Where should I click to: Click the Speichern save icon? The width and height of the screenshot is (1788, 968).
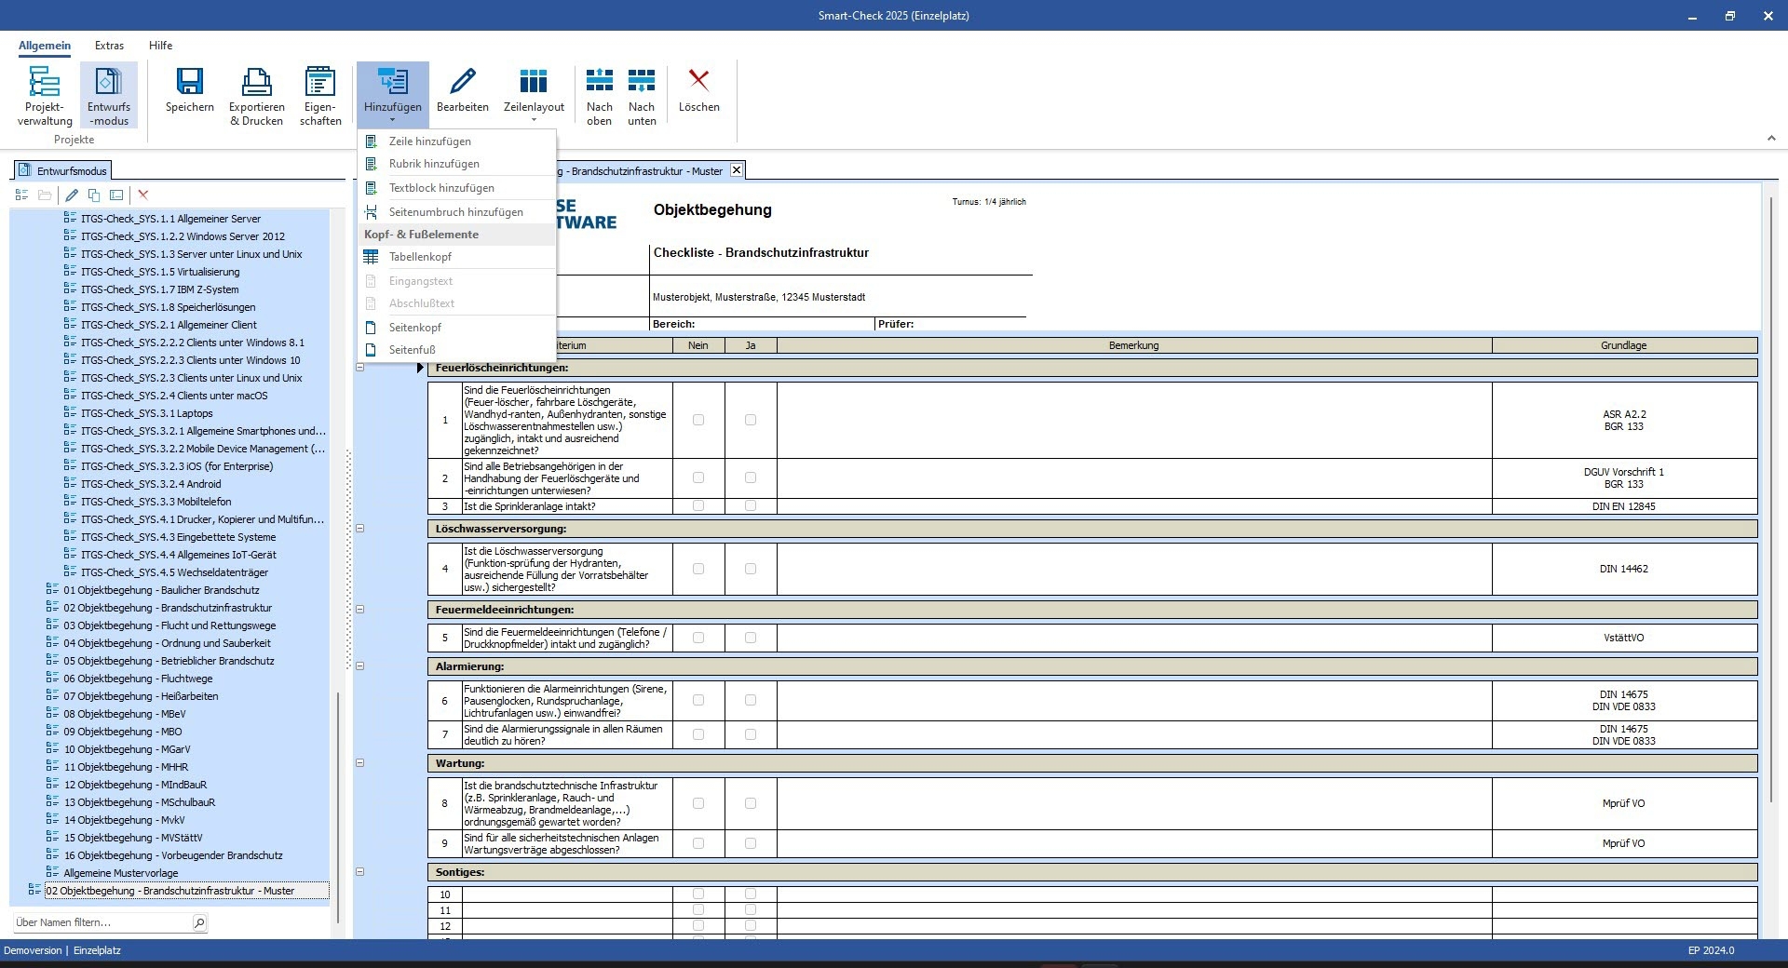point(189,91)
